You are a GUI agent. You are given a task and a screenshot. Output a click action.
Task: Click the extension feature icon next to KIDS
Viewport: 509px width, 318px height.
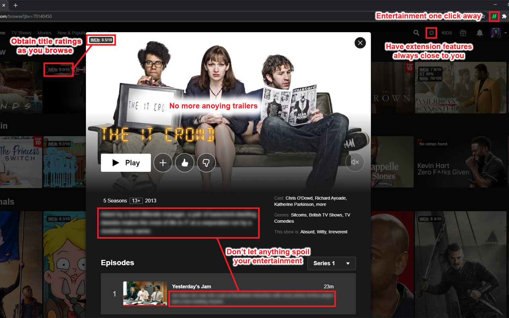(431, 33)
